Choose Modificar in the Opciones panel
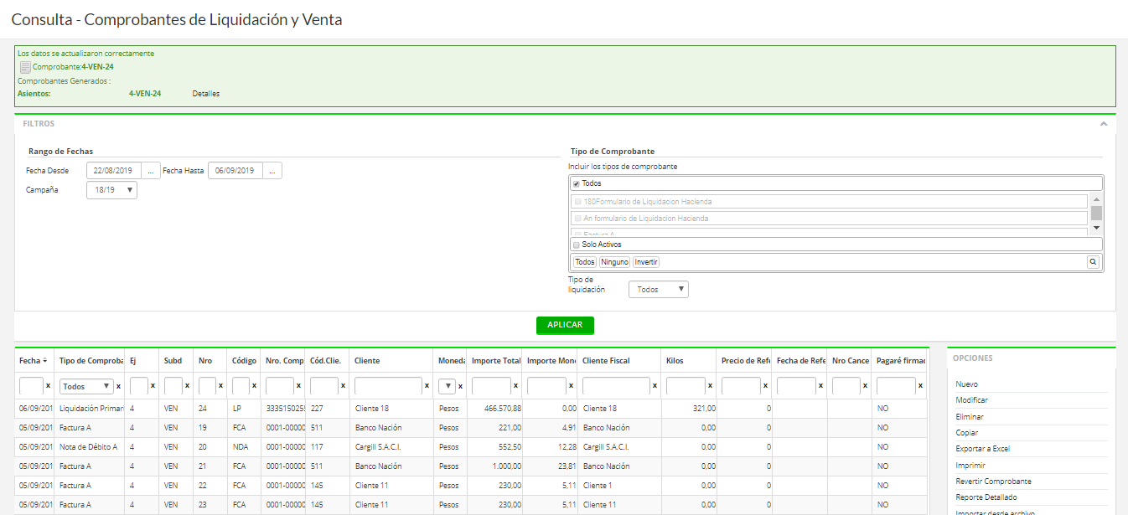The image size is (1128, 515). tap(971, 400)
